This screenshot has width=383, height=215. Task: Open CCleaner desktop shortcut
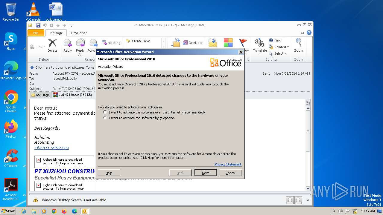pyautogui.click(x=11, y=159)
